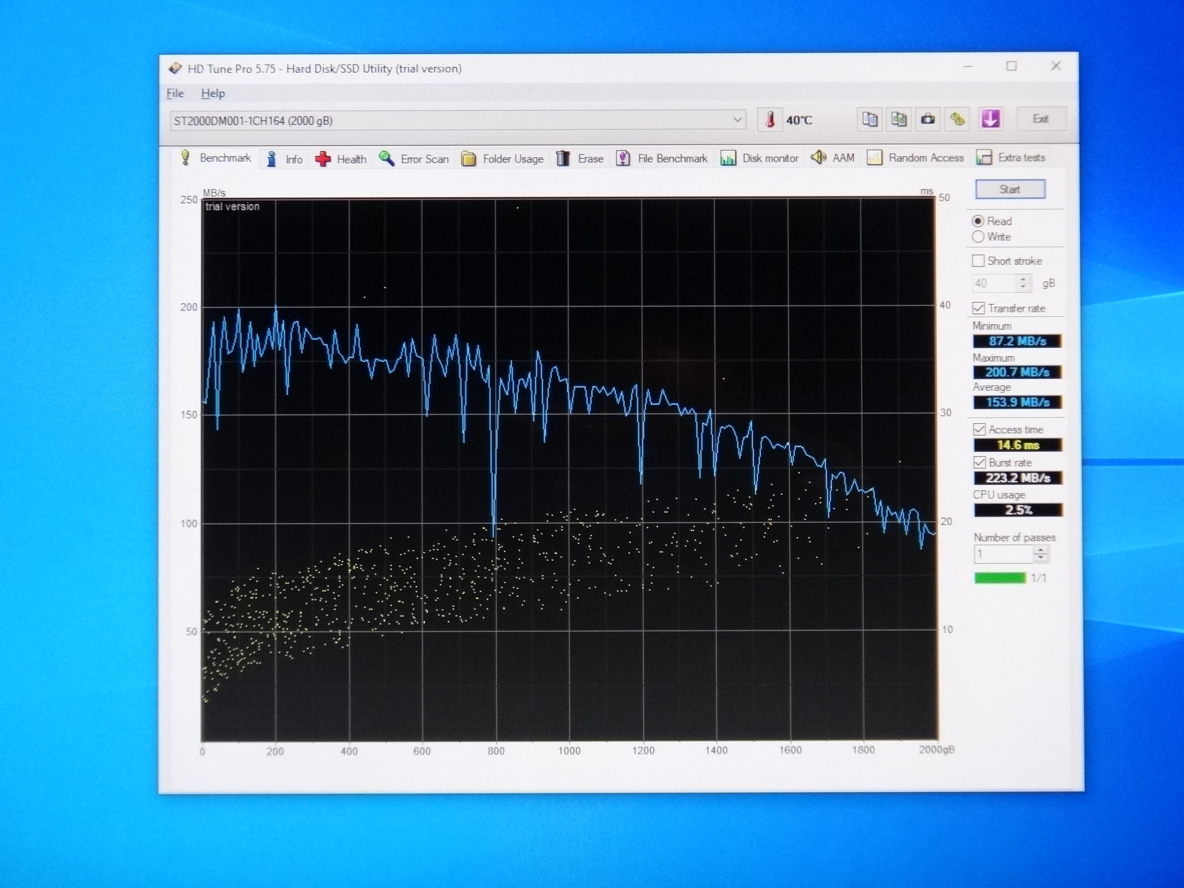This screenshot has height=888, width=1184.
Task: Switch to the Disk monitor tab
Action: (760, 159)
